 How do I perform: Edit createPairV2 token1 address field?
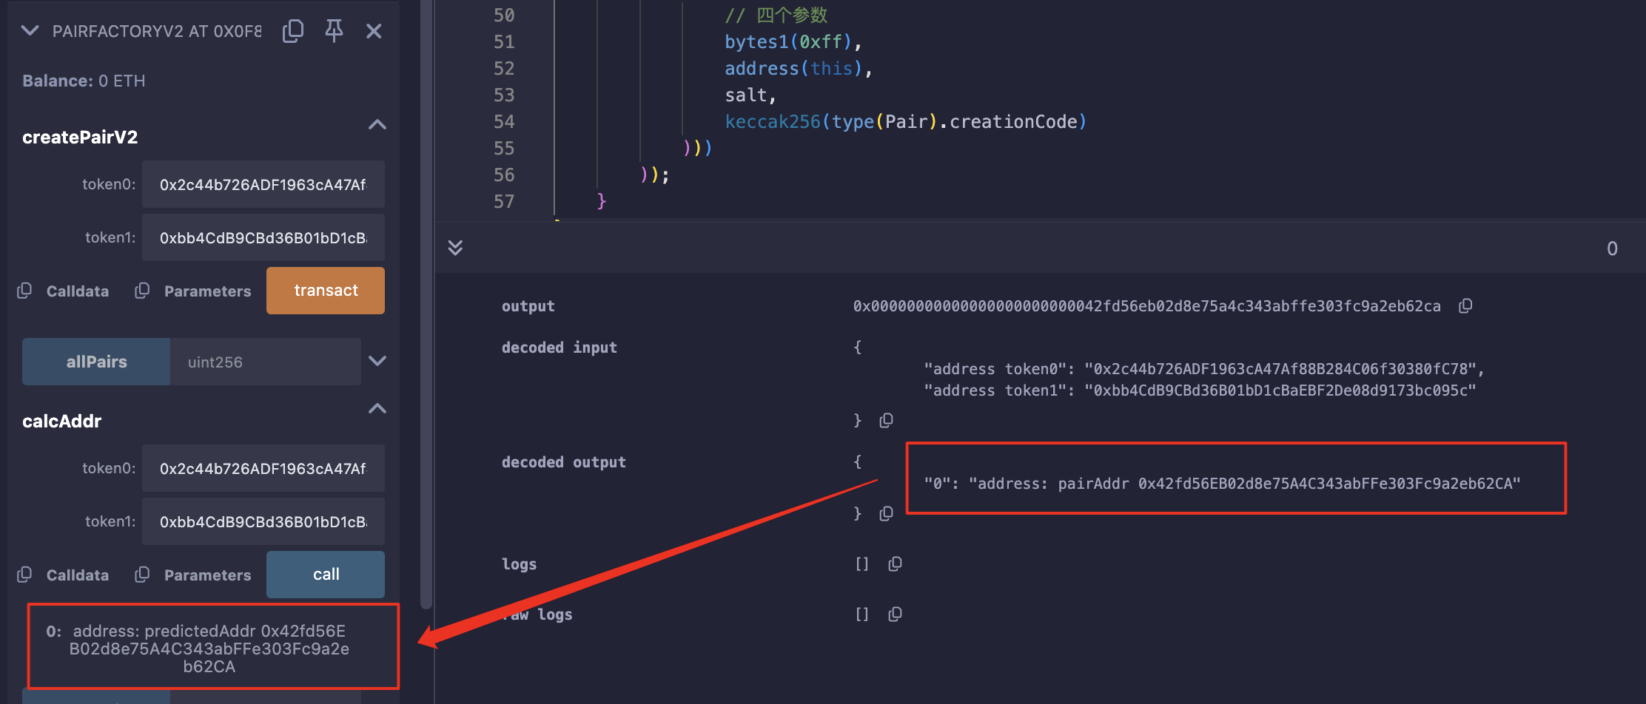[x=263, y=237]
